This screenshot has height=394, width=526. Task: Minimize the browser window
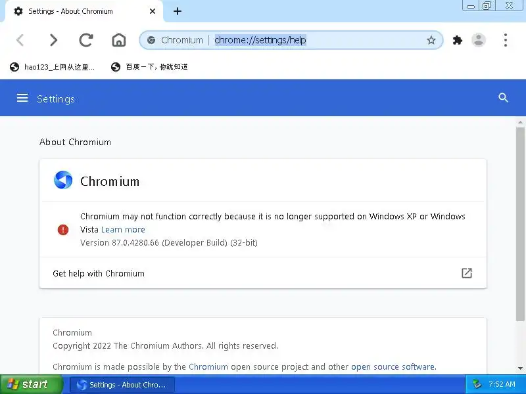(471, 6)
